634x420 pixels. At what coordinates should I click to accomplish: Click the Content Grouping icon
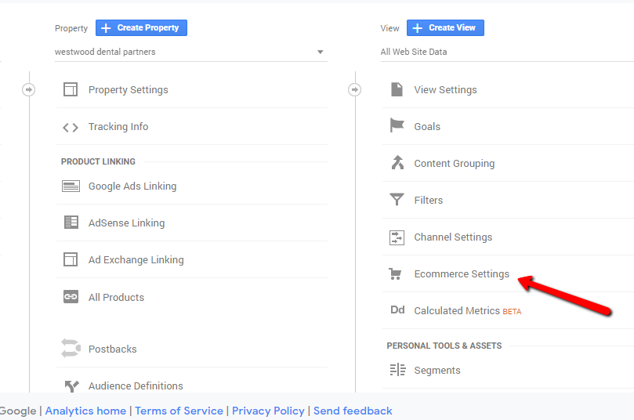397,162
